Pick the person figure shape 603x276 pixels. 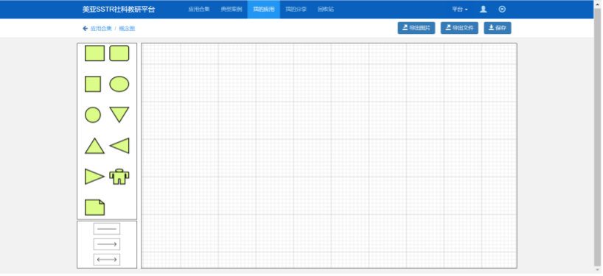pyautogui.click(x=119, y=177)
